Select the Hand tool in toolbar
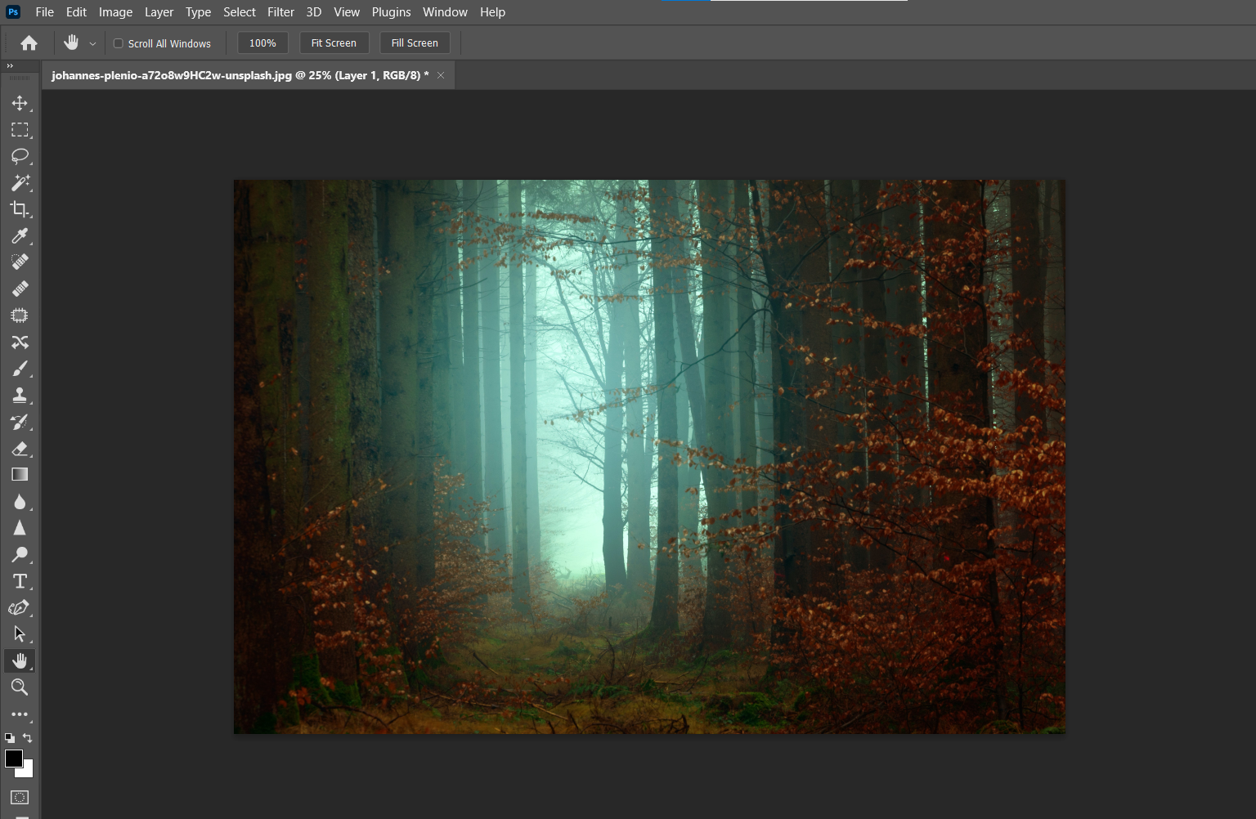The image size is (1256, 819). (x=20, y=660)
